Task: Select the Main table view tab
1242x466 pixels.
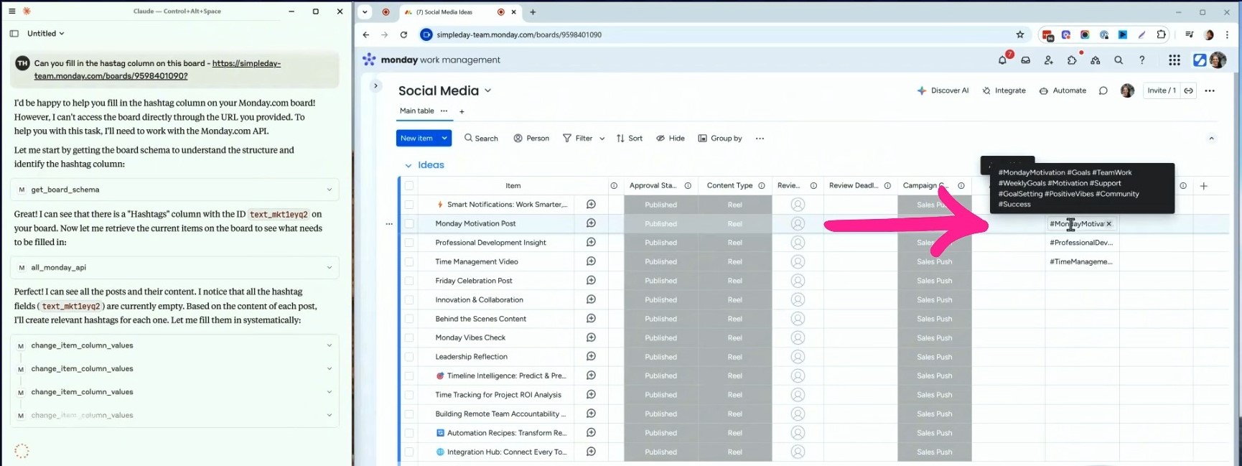Action: pos(416,111)
